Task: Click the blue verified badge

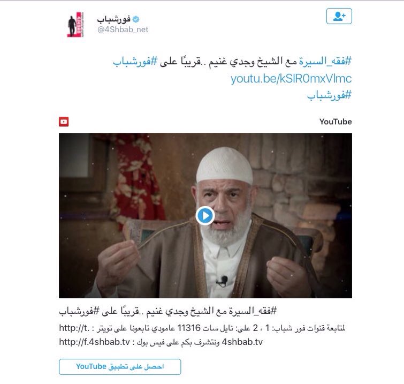Action: [x=136, y=19]
